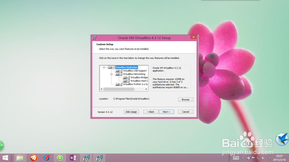Proceed with the Next > button

[x=166, y=112]
